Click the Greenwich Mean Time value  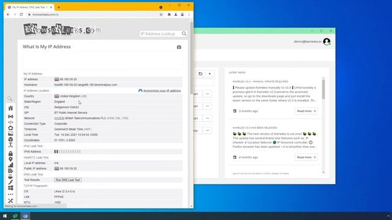(x=69, y=129)
